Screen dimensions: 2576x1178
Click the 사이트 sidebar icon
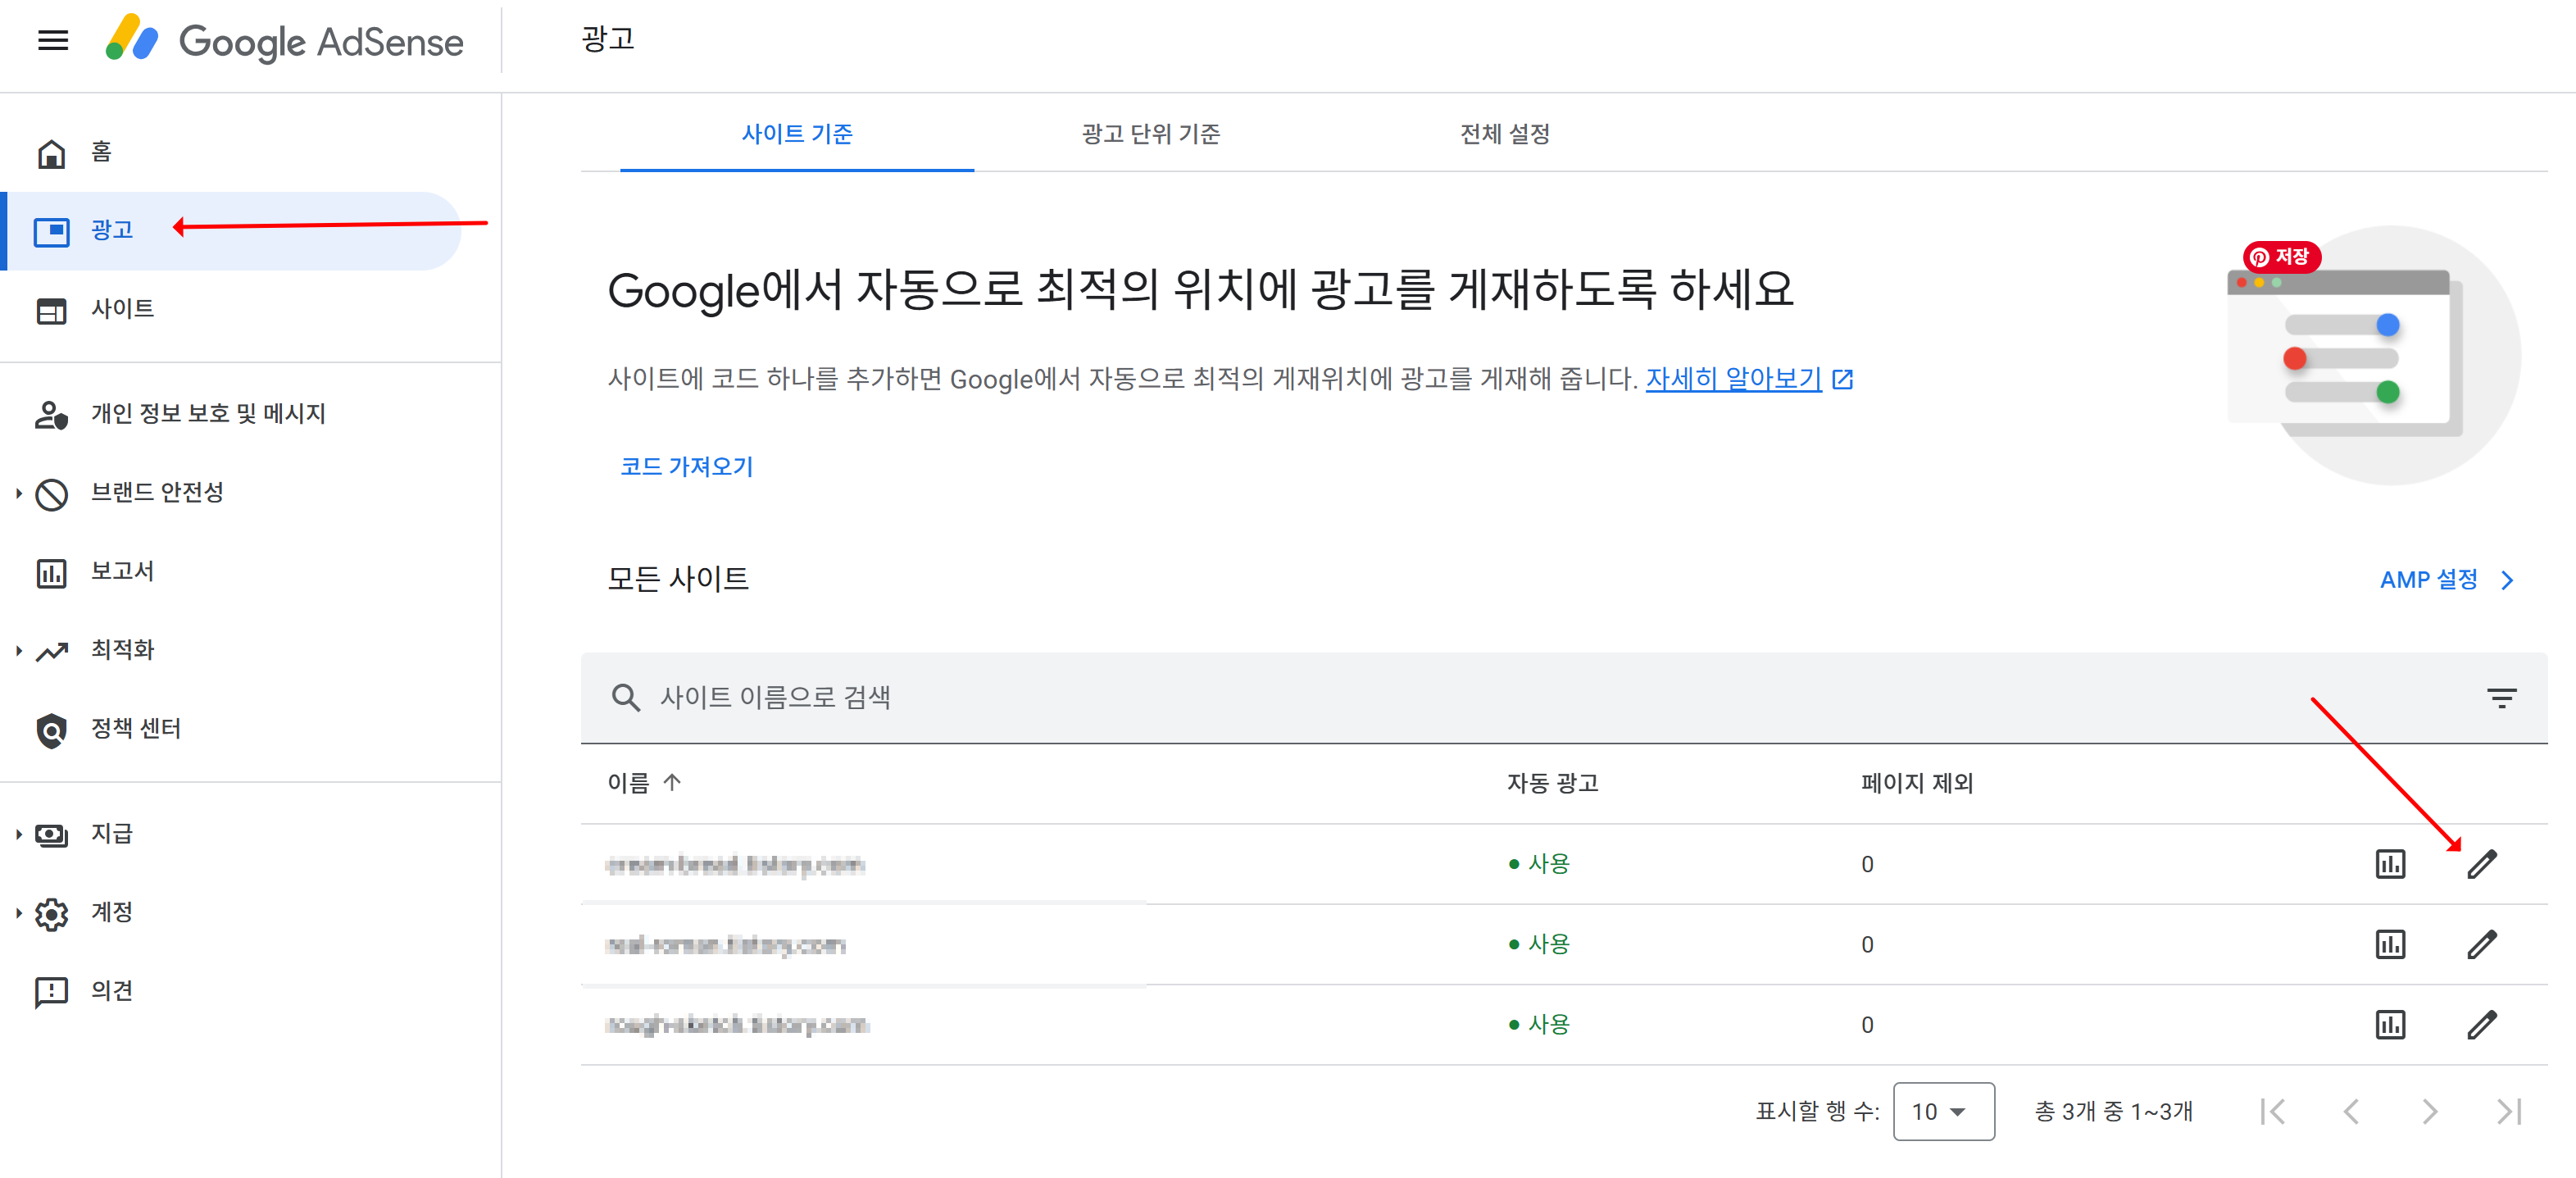(x=51, y=310)
